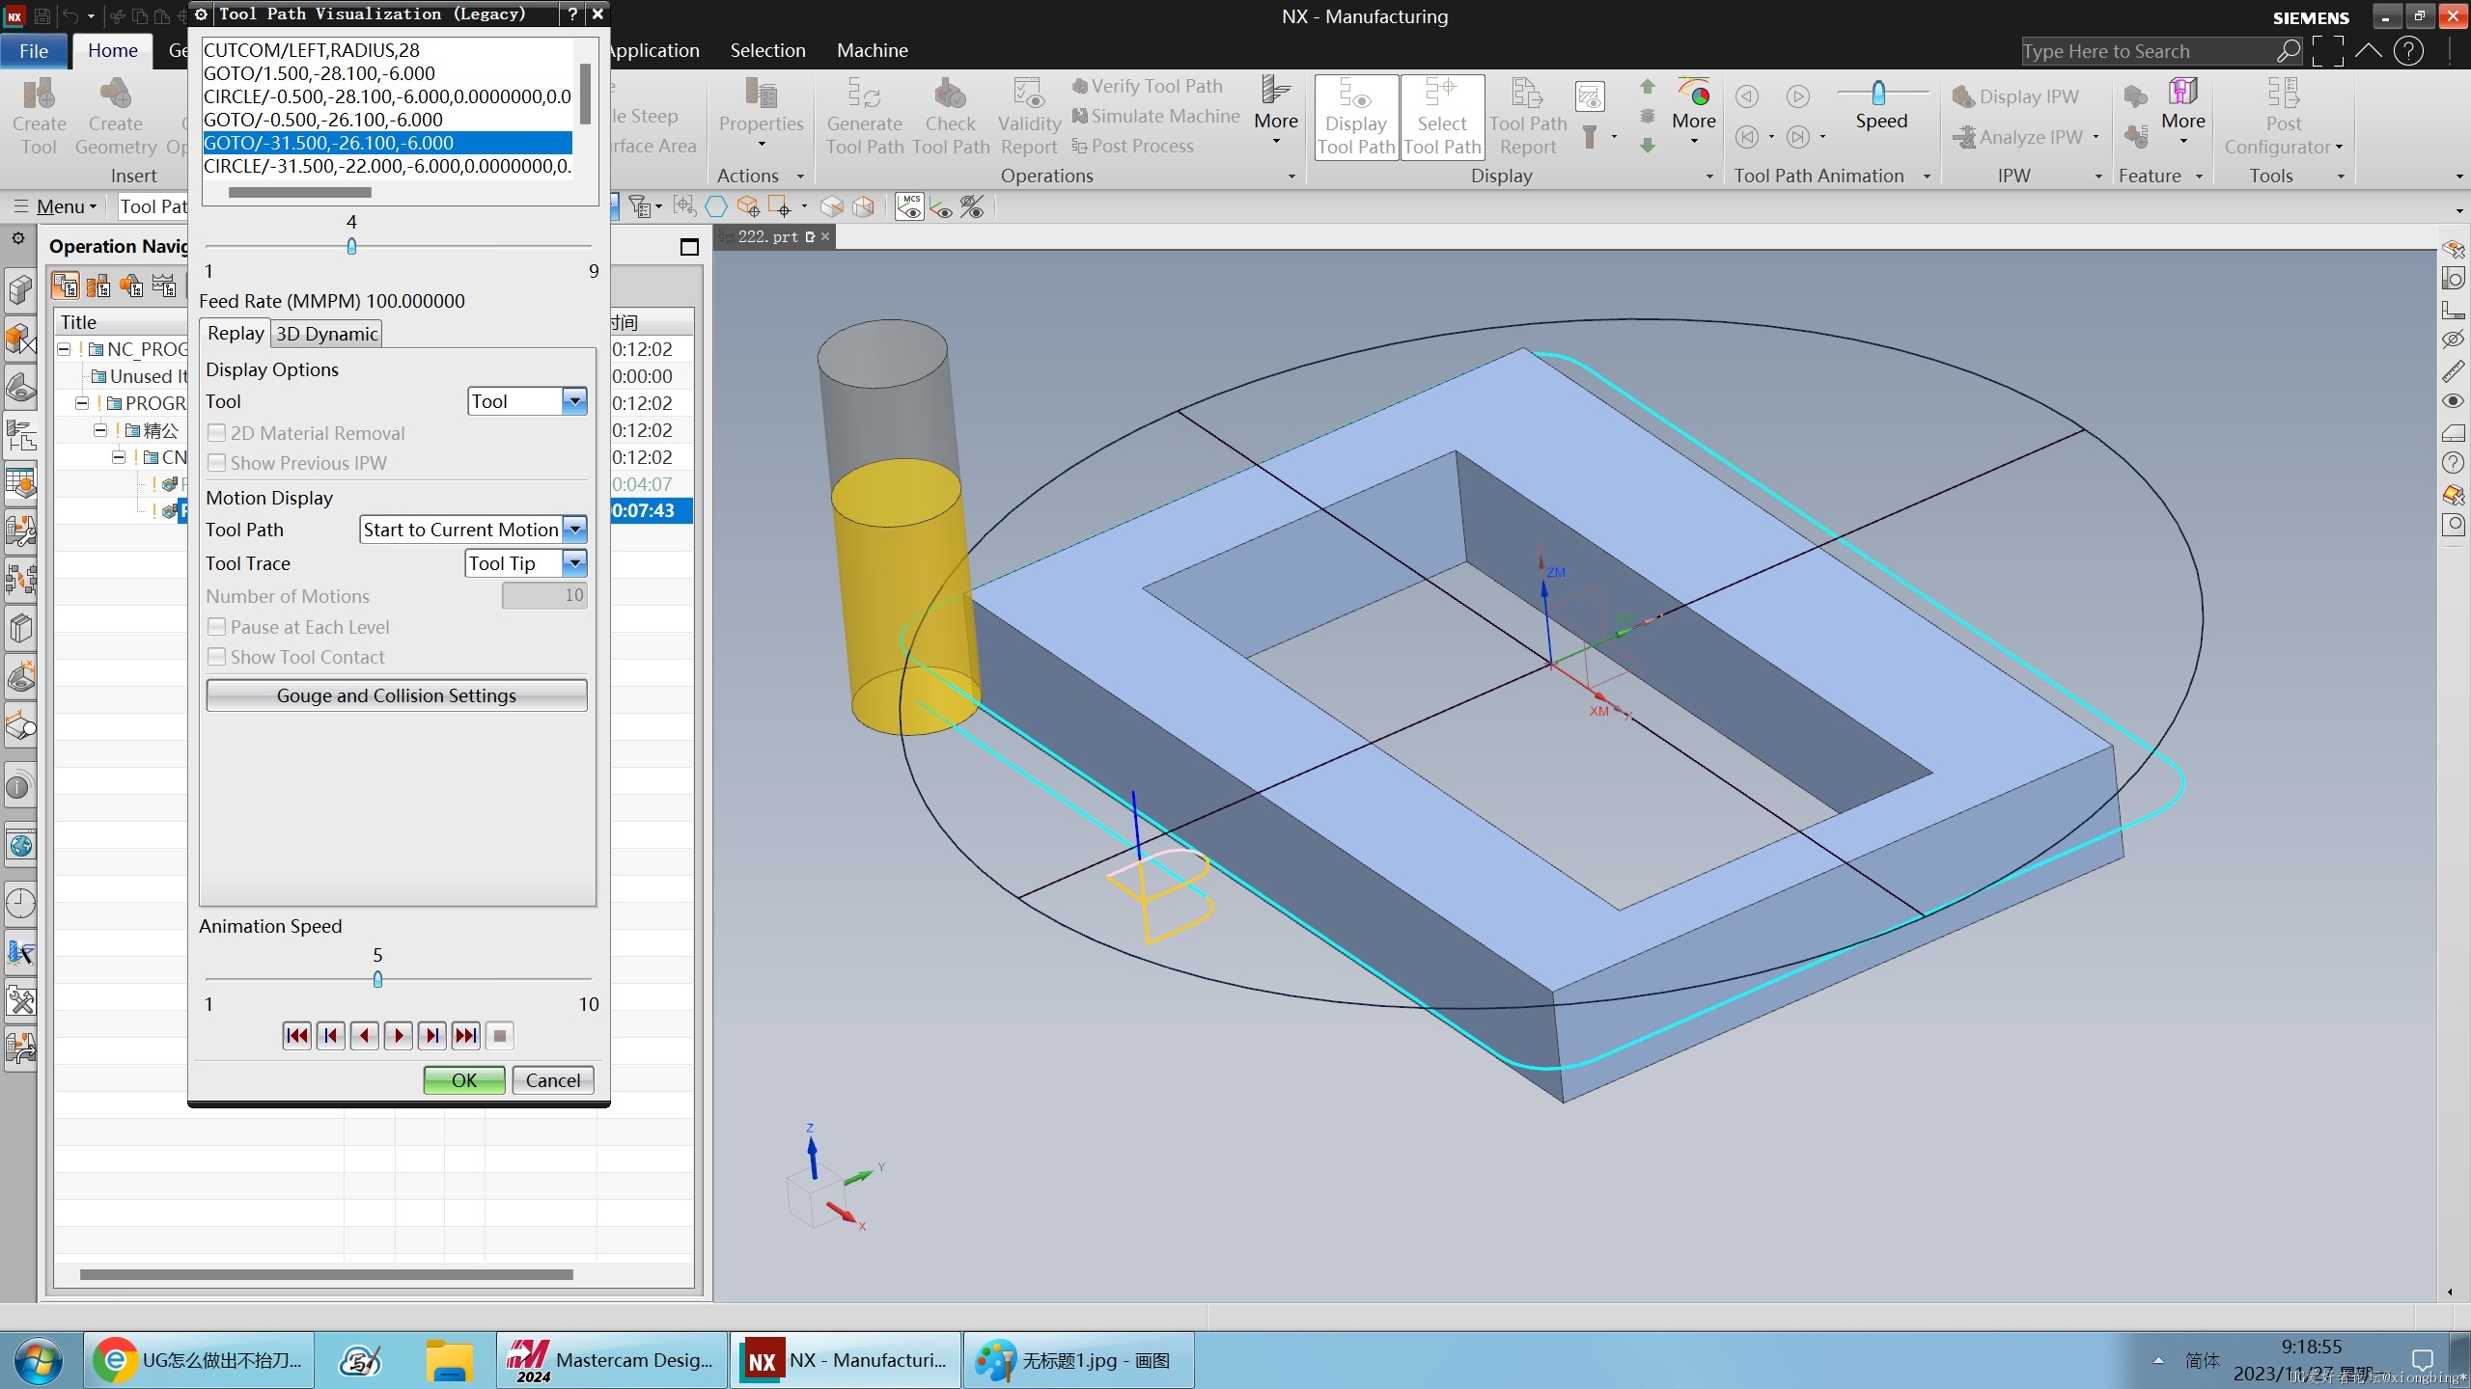This screenshot has width=2471, height=1389.
Task: Click Verify Tool Path
Action: click(x=1148, y=86)
